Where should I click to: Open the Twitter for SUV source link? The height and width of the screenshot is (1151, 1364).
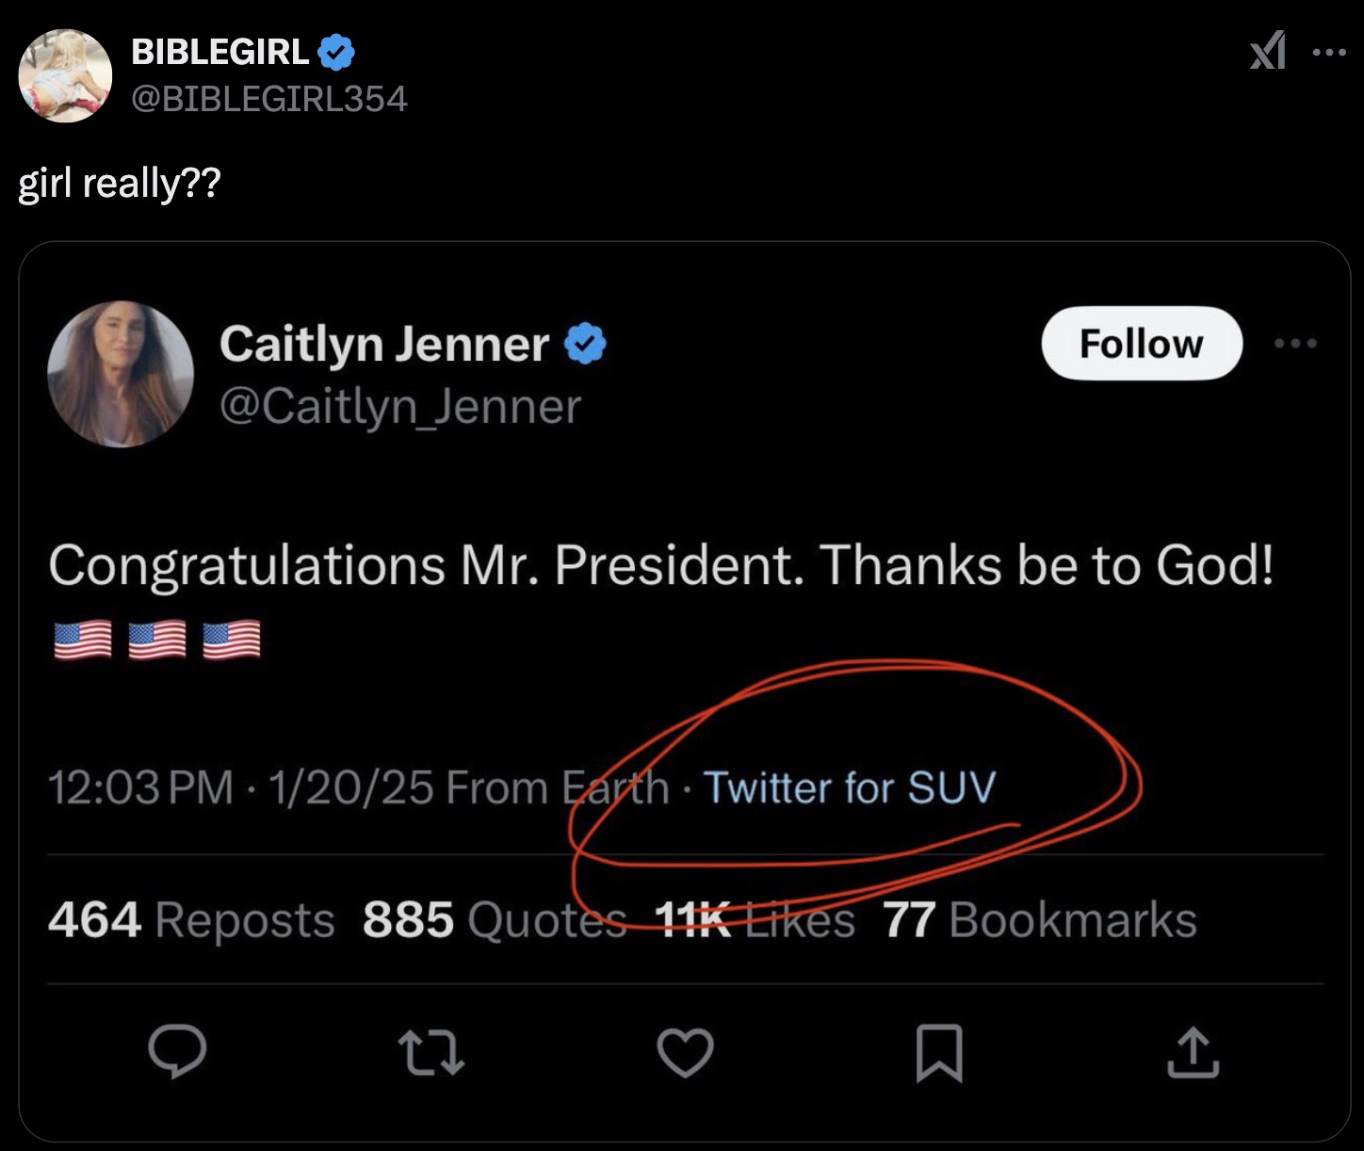point(850,787)
